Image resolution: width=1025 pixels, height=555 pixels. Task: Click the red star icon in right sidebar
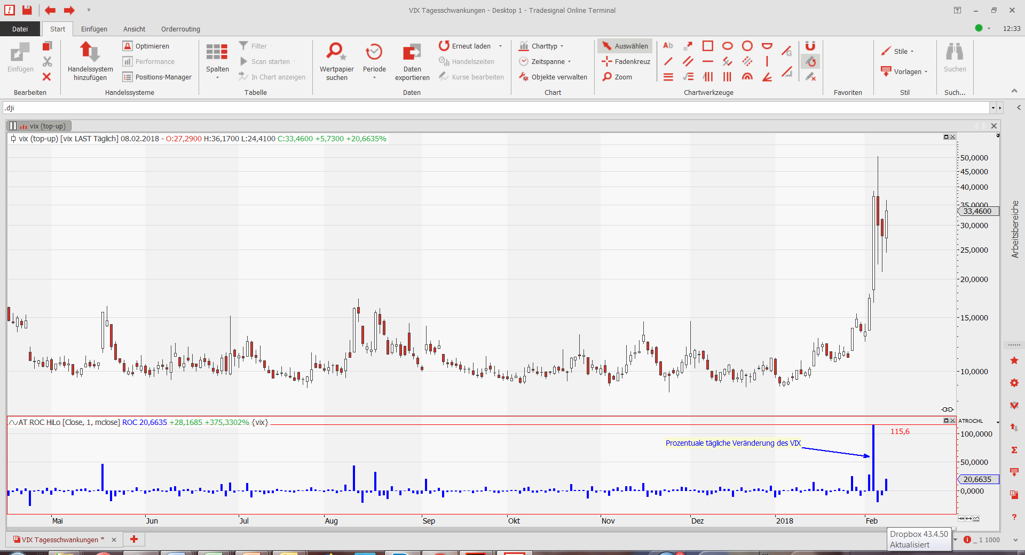(1014, 361)
